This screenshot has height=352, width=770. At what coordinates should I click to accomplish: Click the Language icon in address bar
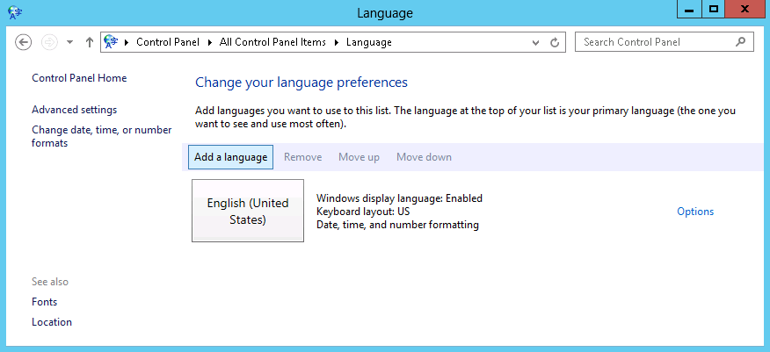(x=112, y=41)
